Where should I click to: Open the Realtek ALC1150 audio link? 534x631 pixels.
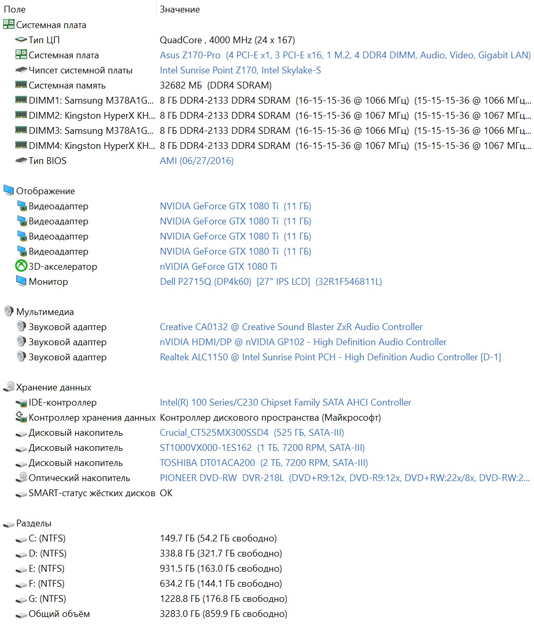[x=330, y=357]
